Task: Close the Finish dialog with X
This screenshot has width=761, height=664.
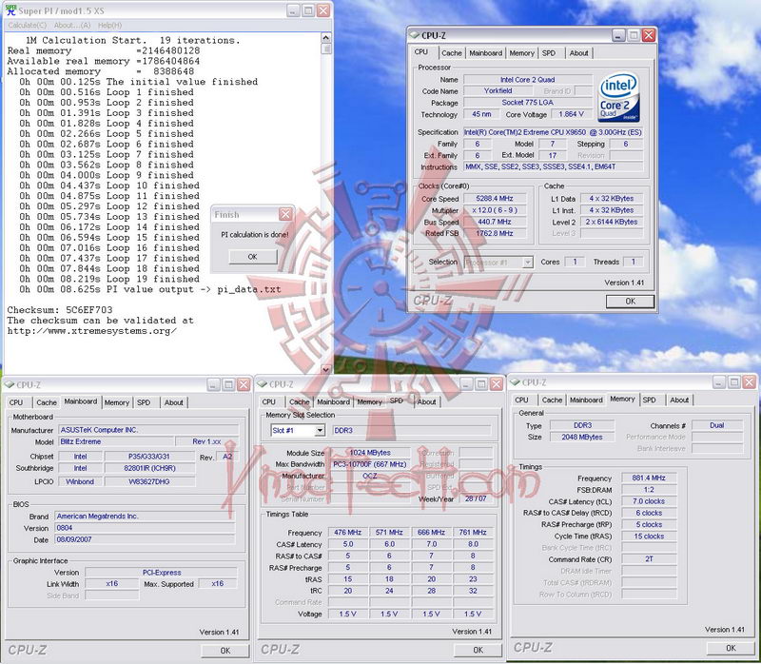Action: 286,214
